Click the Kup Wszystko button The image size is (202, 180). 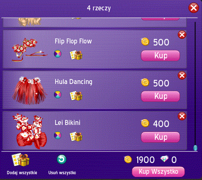158,172
